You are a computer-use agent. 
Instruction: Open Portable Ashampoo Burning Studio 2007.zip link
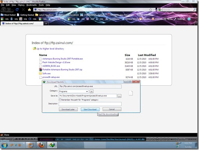point(62,70)
